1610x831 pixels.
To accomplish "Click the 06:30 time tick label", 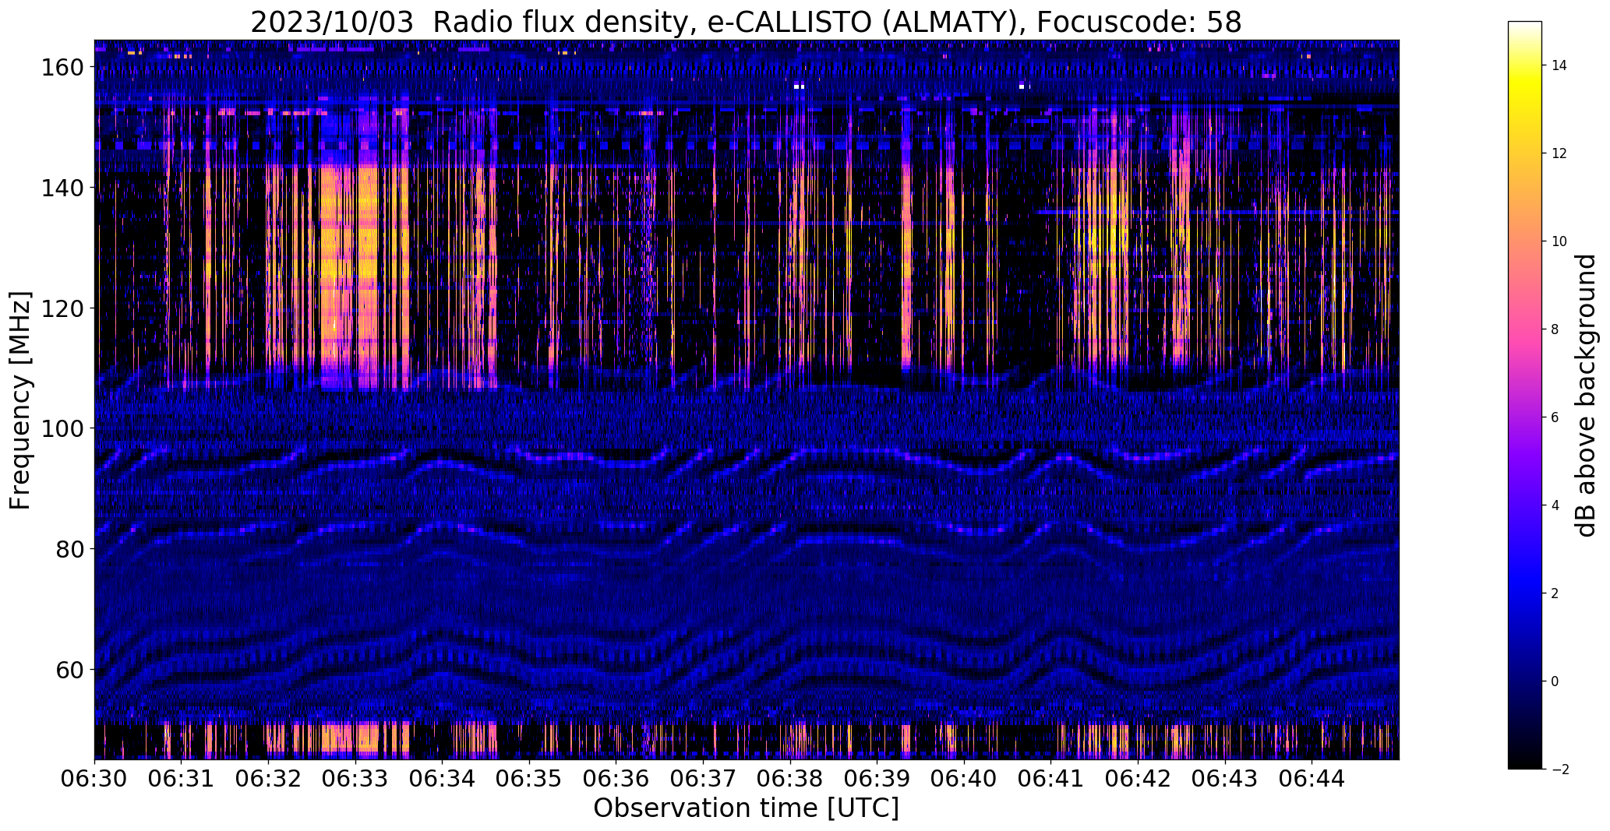I will (x=94, y=778).
